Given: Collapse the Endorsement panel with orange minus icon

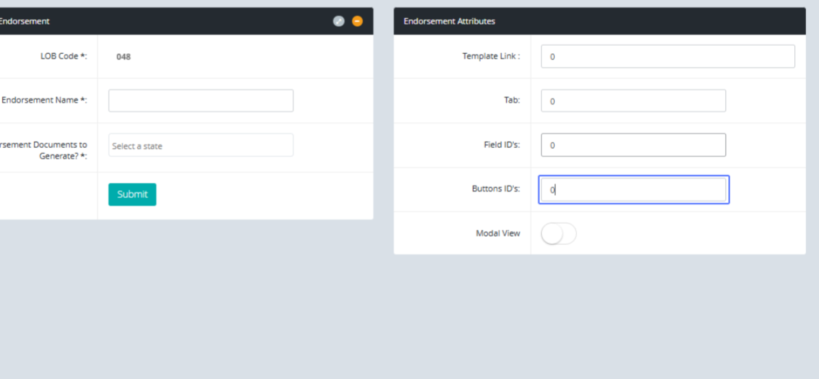Looking at the screenshot, I should (x=358, y=21).
